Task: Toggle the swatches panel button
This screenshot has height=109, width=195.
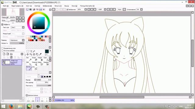Action: point(41,9)
